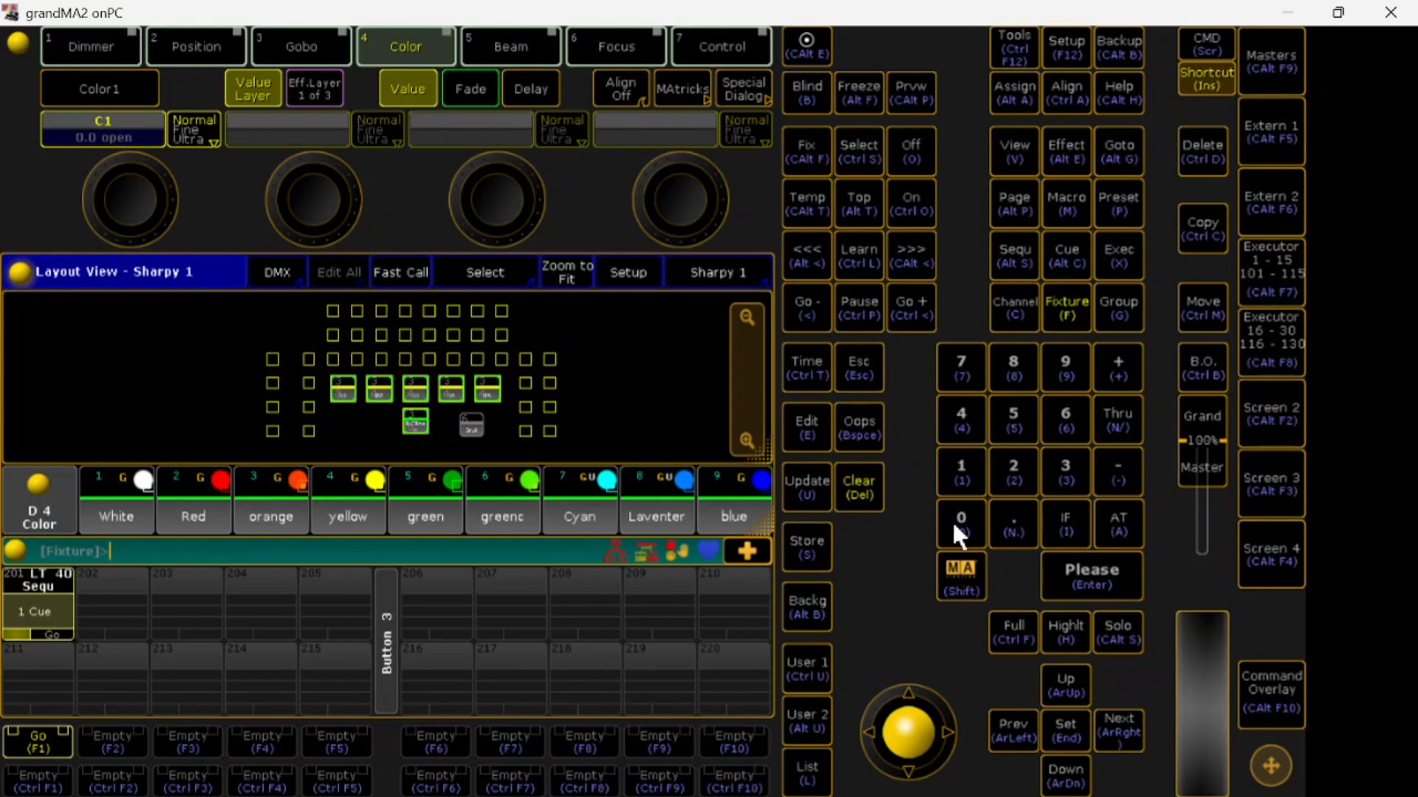Open the red network status icon

tap(615, 551)
